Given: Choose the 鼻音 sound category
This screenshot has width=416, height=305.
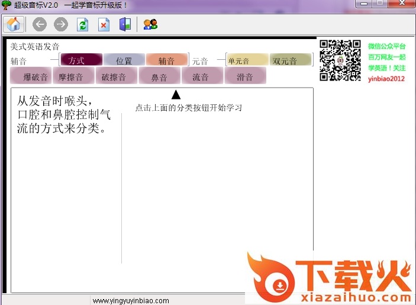Looking at the screenshot, I should tap(159, 76).
